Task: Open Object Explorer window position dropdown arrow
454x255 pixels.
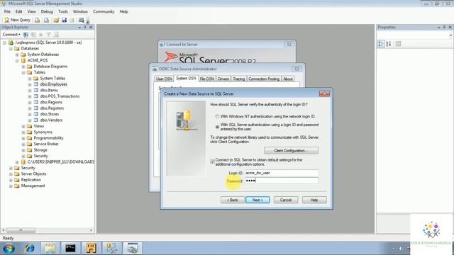Action: 79,27
